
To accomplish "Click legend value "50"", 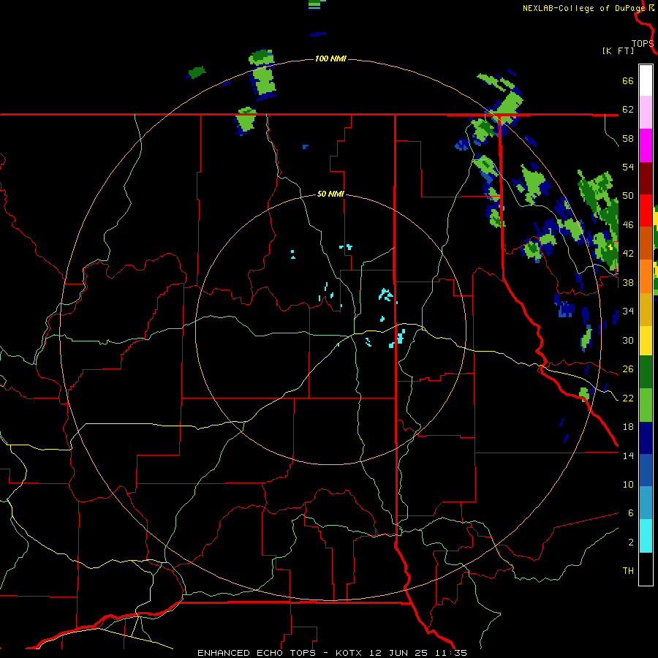I will (x=628, y=196).
